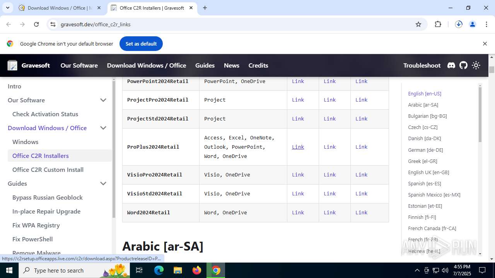Screen dimensions: 495x278
Task: Jump to French Canada [fr-CA] section
Action: [432, 228]
